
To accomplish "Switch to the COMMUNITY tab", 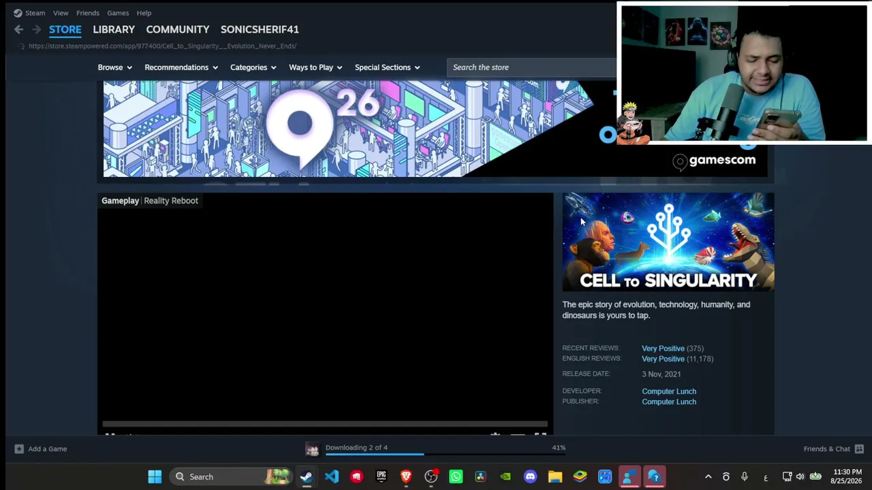I will click(x=177, y=29).
